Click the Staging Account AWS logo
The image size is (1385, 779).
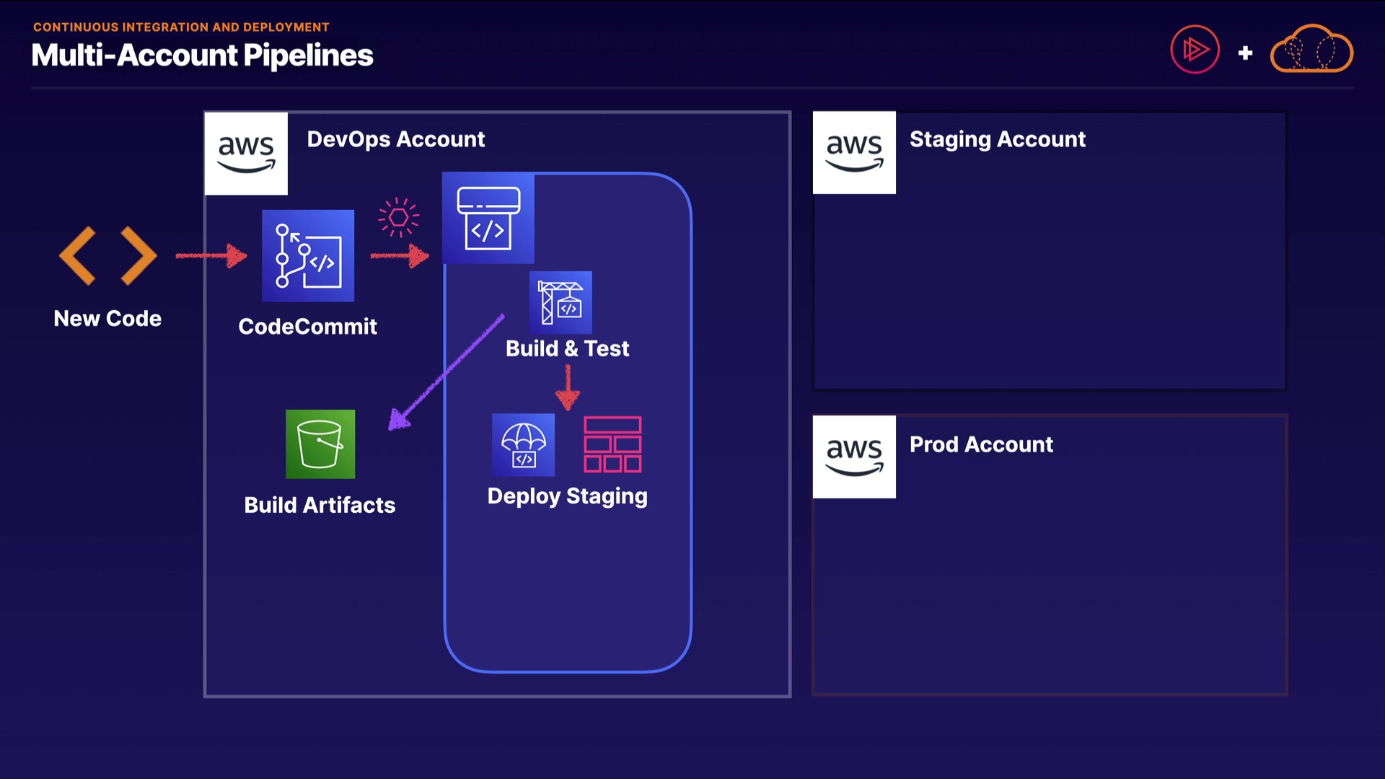click(x=854, y=153)
